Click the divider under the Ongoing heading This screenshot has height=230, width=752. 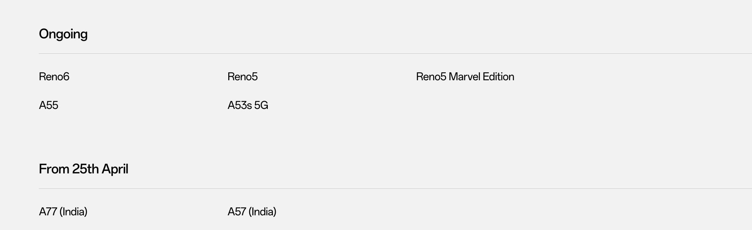(395, 53)
